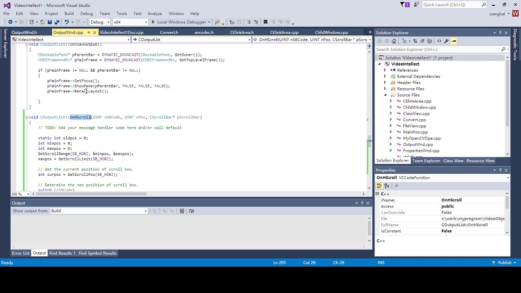Open the Debug configuration dropdown

(x=100, y=22)
